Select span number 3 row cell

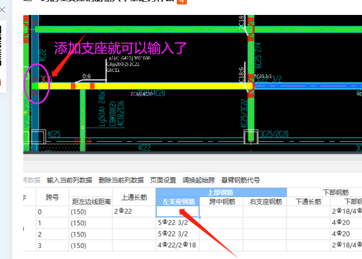point(52,245)
